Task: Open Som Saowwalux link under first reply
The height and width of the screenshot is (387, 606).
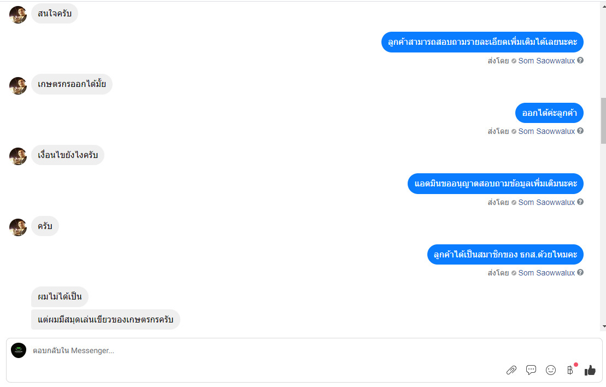Action: [x=546, y=61]
